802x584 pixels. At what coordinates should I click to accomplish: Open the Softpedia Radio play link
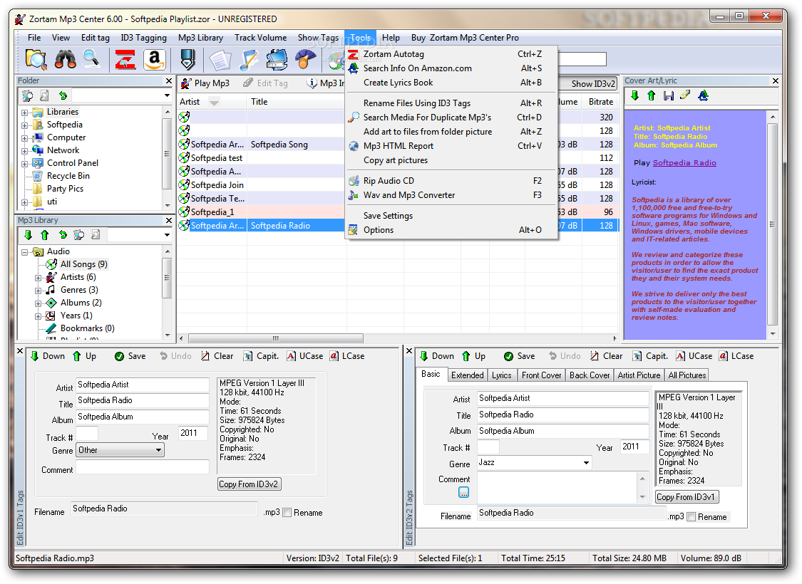coord(684,163)
